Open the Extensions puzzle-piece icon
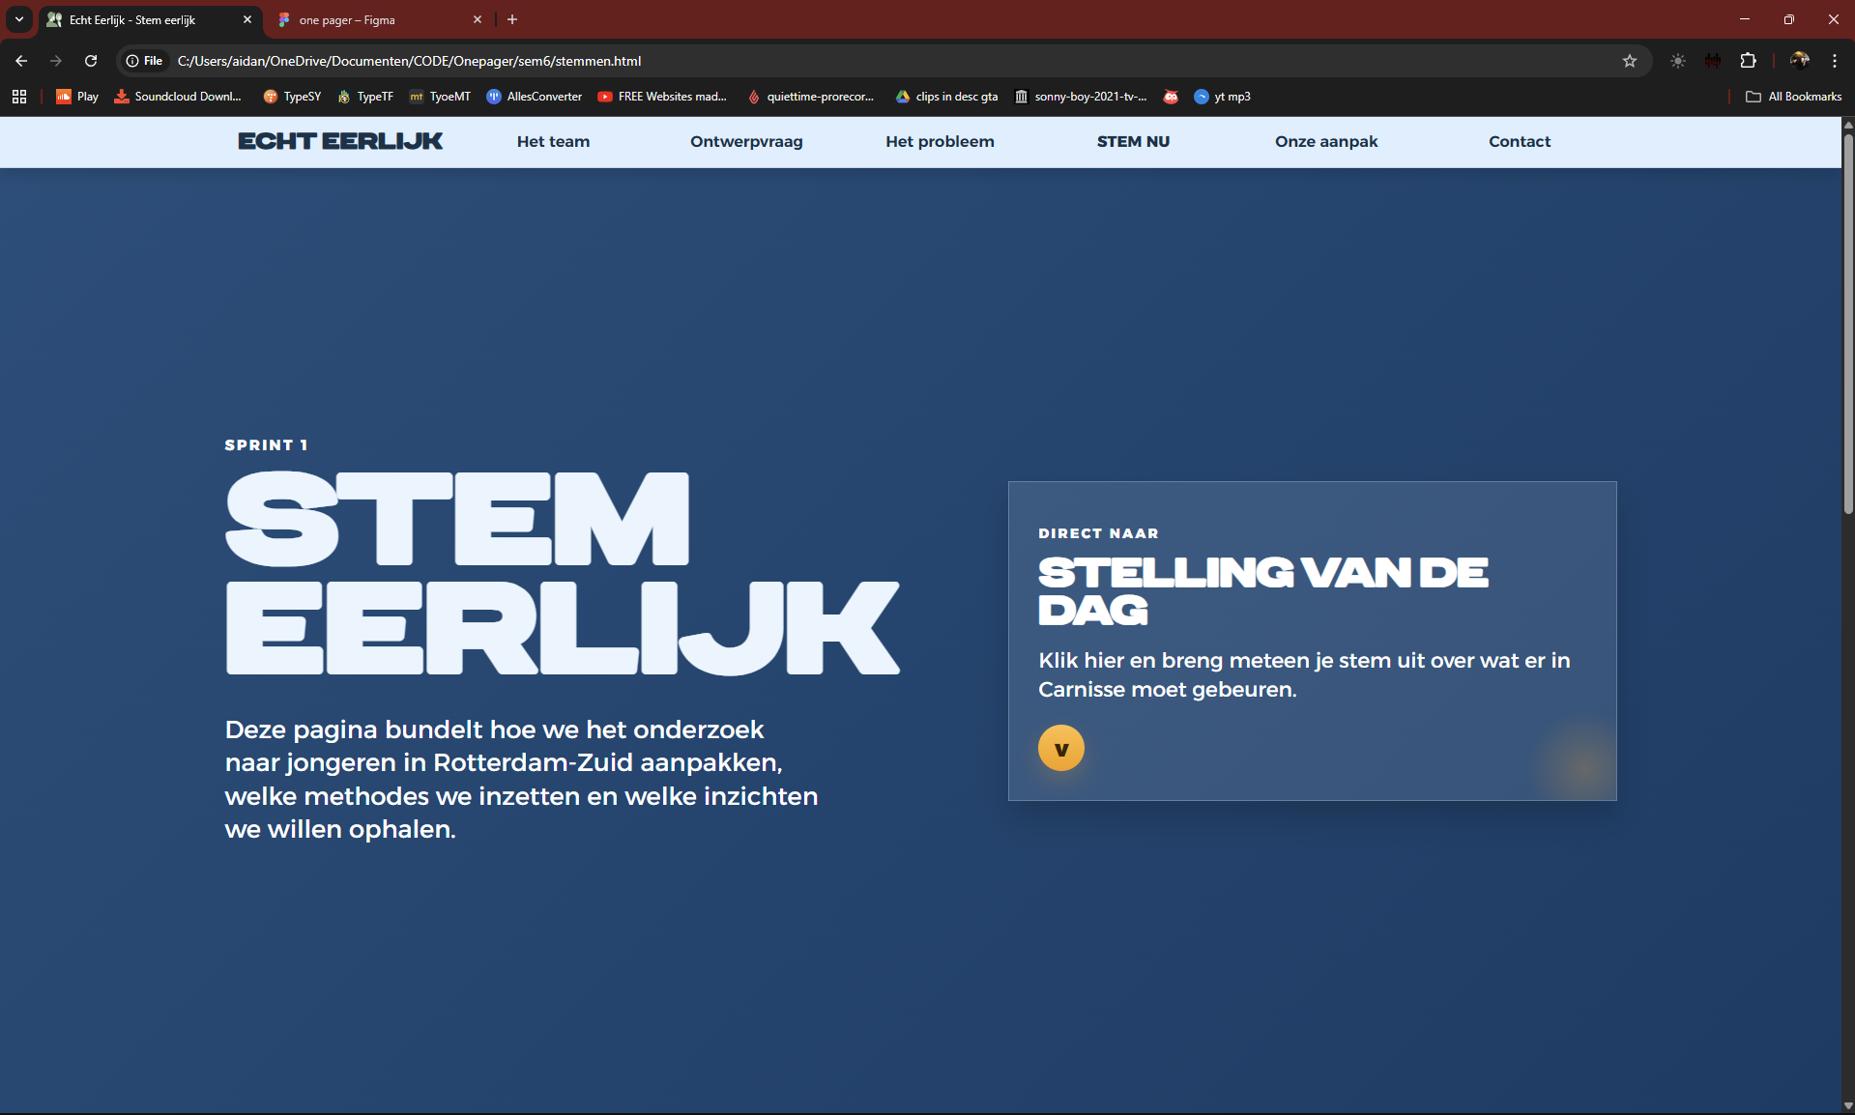The image size is (1855, 1115). (1749, 61)
